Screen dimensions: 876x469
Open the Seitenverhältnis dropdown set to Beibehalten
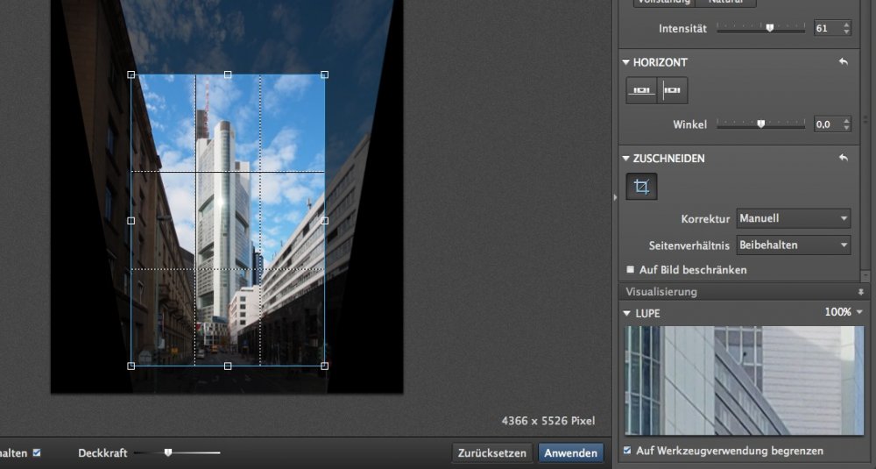coord(793,245)
